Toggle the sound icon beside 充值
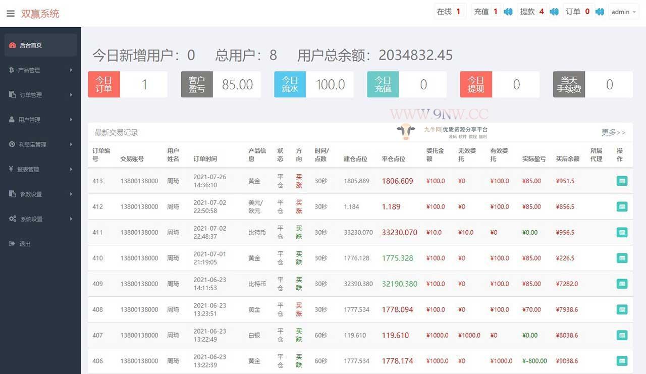 pyautogui.click(x=508, y=12)
